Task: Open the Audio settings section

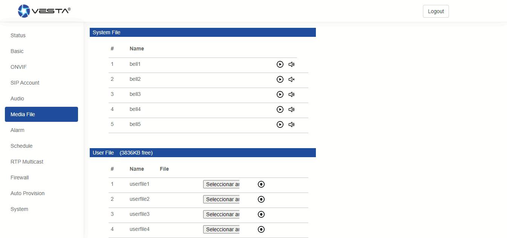Action: coord(17,99)
